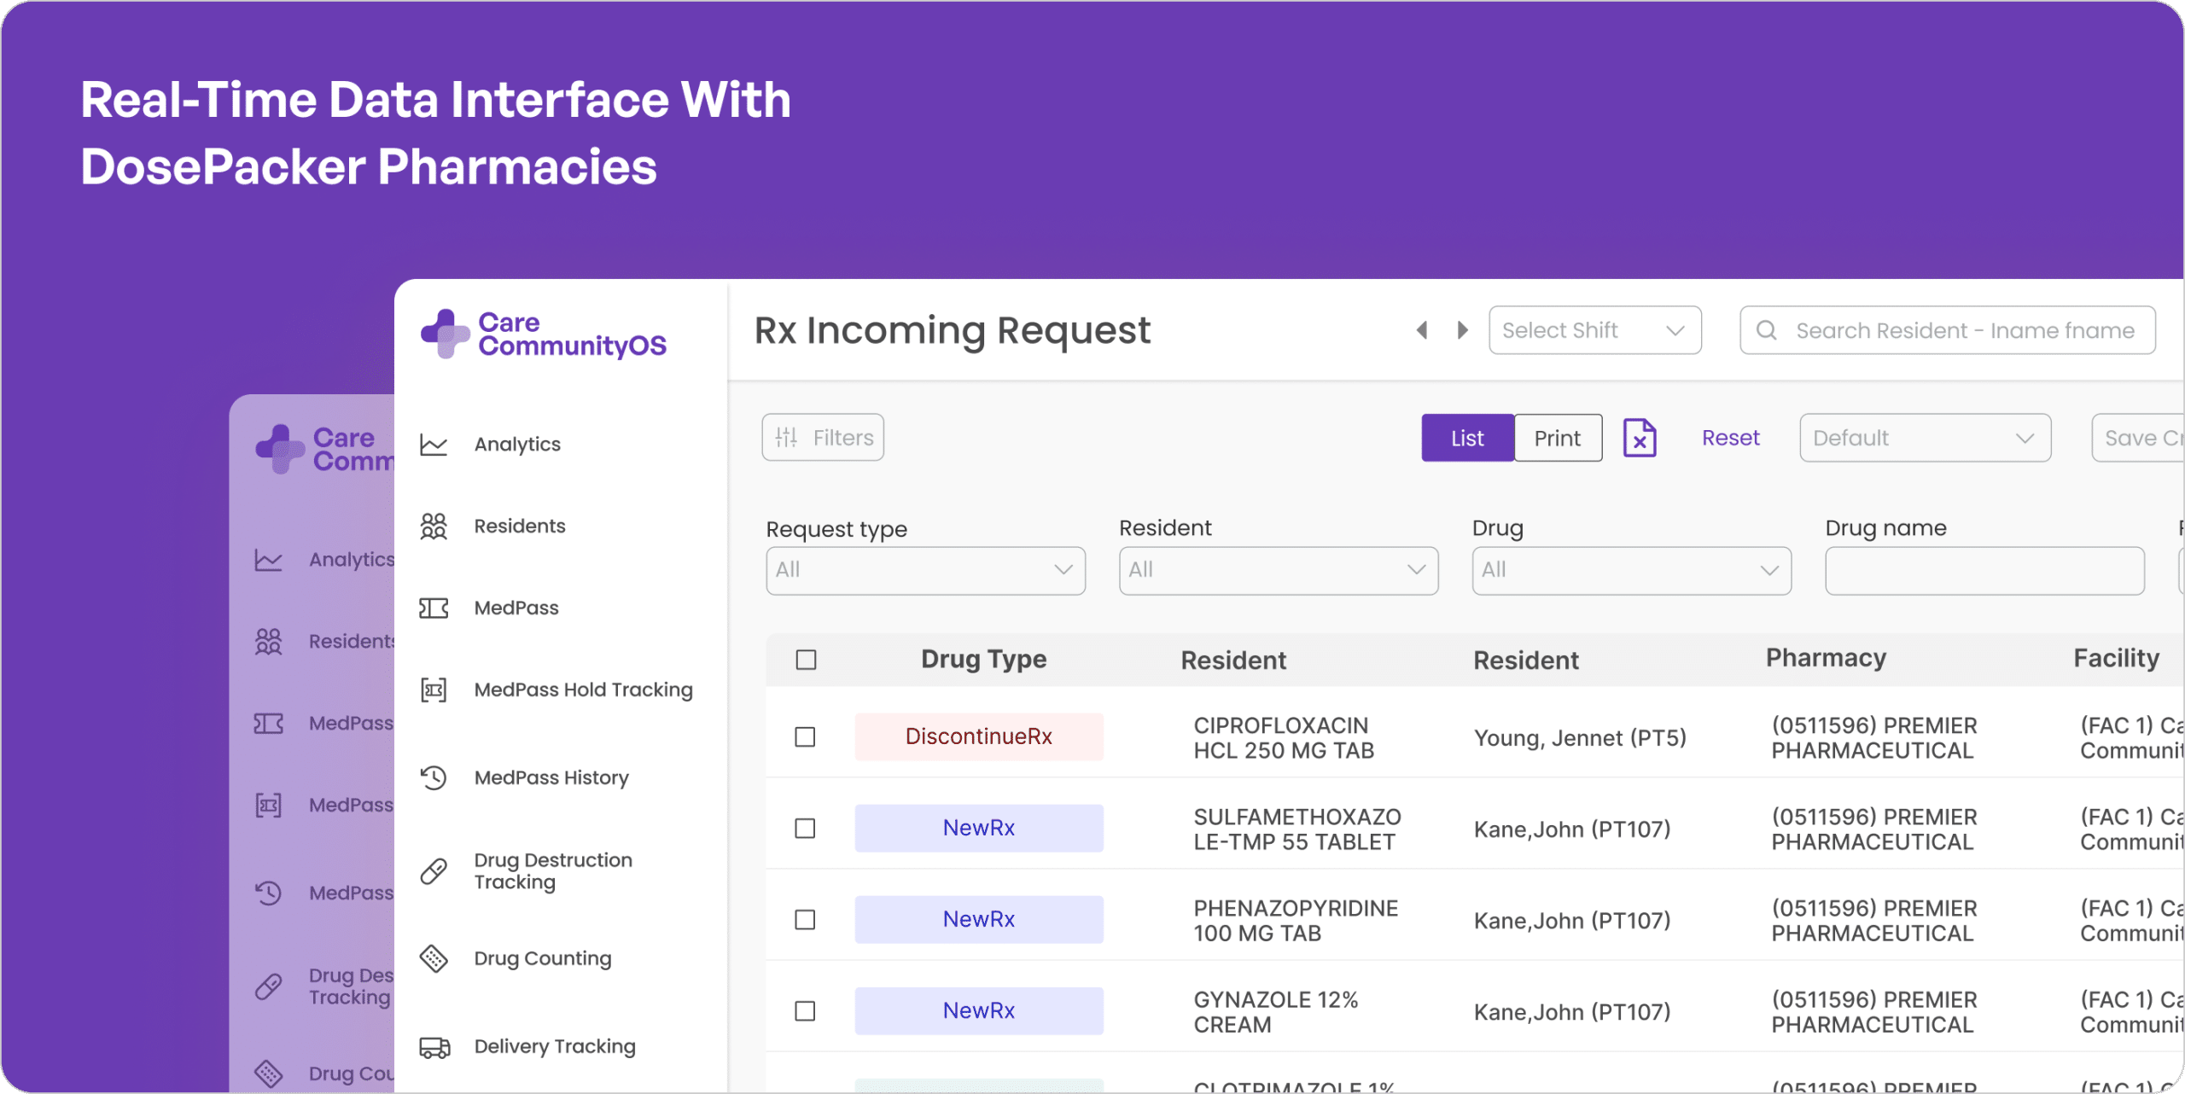
Task: Check the GYNAZOLE 12% CREAM row checkbox
Action: (x=805, y=1011)
